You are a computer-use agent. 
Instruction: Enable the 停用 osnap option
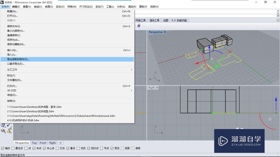click(x=133, y=148)
